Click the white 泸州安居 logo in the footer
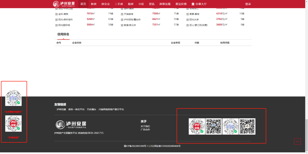The image size is (308, 154). [x=71, y=125]
